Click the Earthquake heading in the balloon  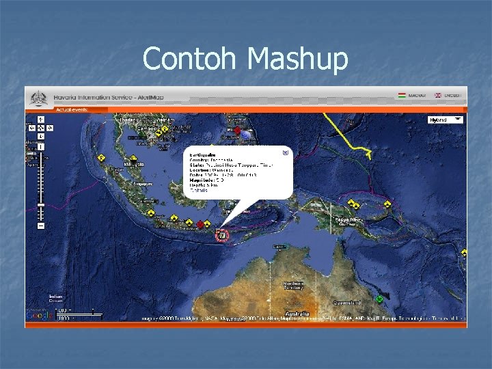[x=203, y=154]
